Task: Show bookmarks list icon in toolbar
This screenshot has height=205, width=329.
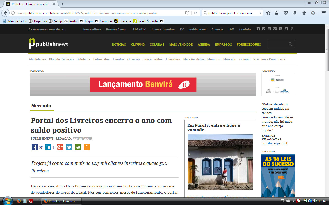Action: point(276,13)
